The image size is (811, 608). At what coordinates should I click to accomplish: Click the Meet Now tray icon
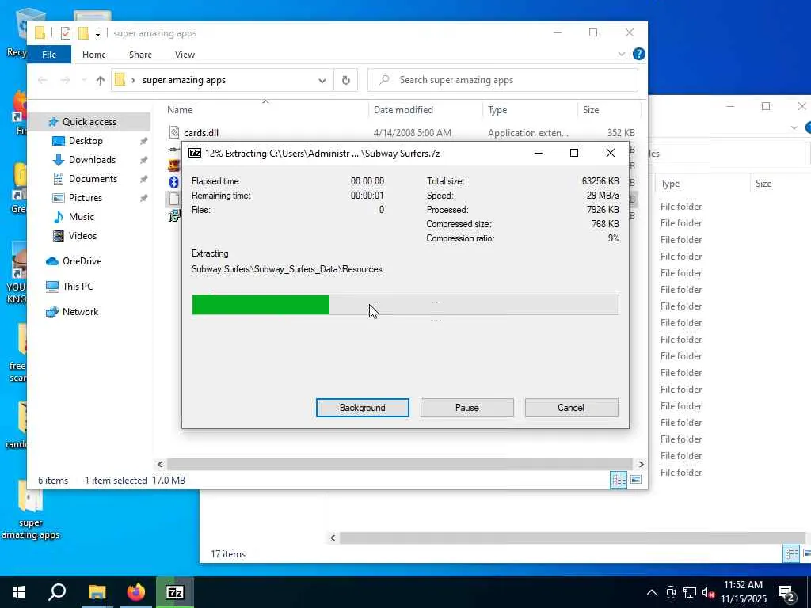(671, 592)
